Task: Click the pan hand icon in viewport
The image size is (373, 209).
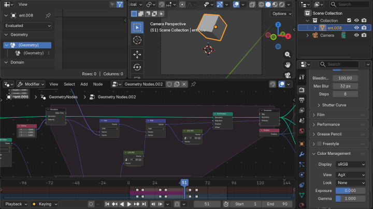Action: click(288, 65)
